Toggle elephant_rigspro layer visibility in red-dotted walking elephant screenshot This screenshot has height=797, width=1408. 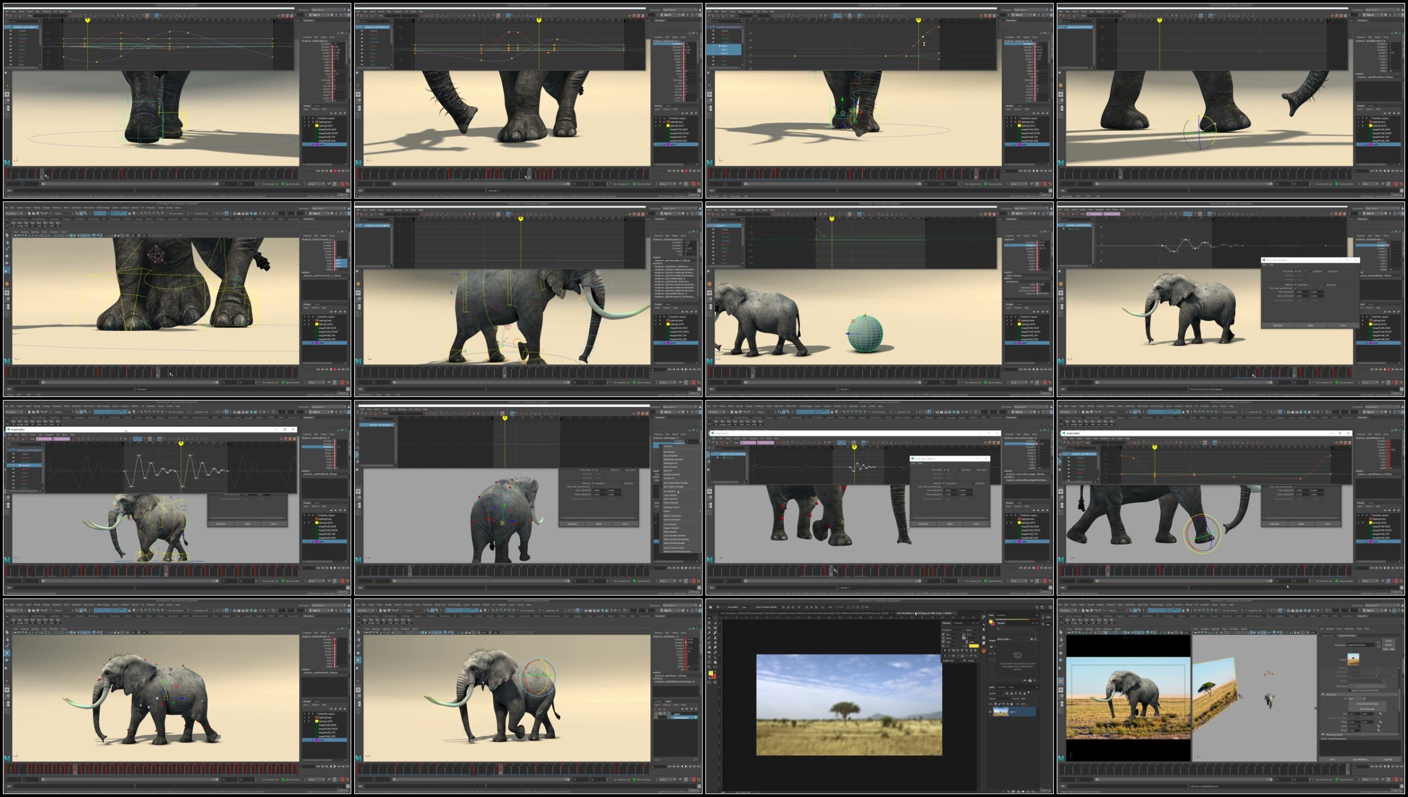(304, 714)
